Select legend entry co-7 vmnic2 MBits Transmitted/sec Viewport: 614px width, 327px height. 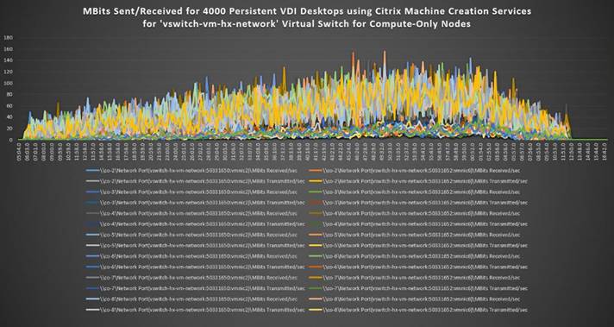click(x=195, y=288)
